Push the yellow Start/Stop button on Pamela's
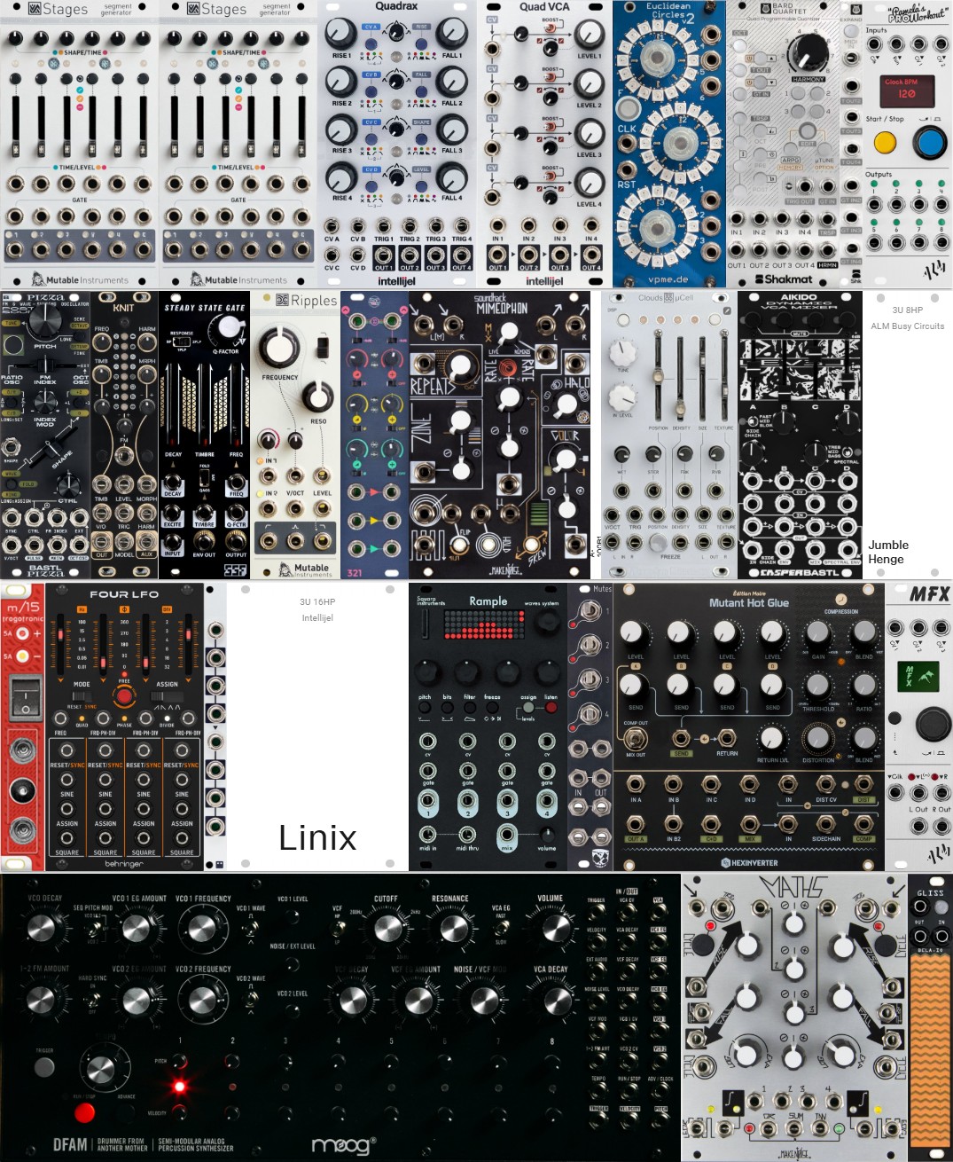 885,143
